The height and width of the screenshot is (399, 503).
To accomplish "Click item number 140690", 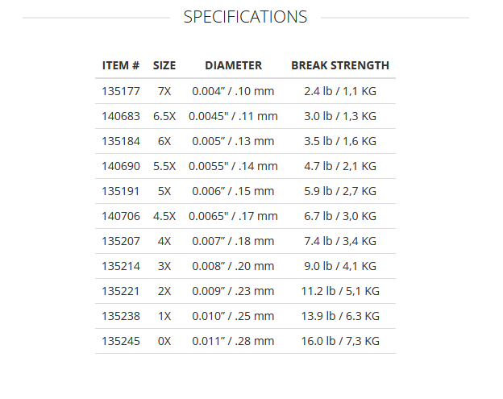I will click(121, 166).
